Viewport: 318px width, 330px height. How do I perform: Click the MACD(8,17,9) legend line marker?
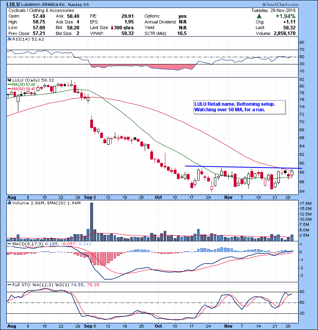click(x=9, y=244)
